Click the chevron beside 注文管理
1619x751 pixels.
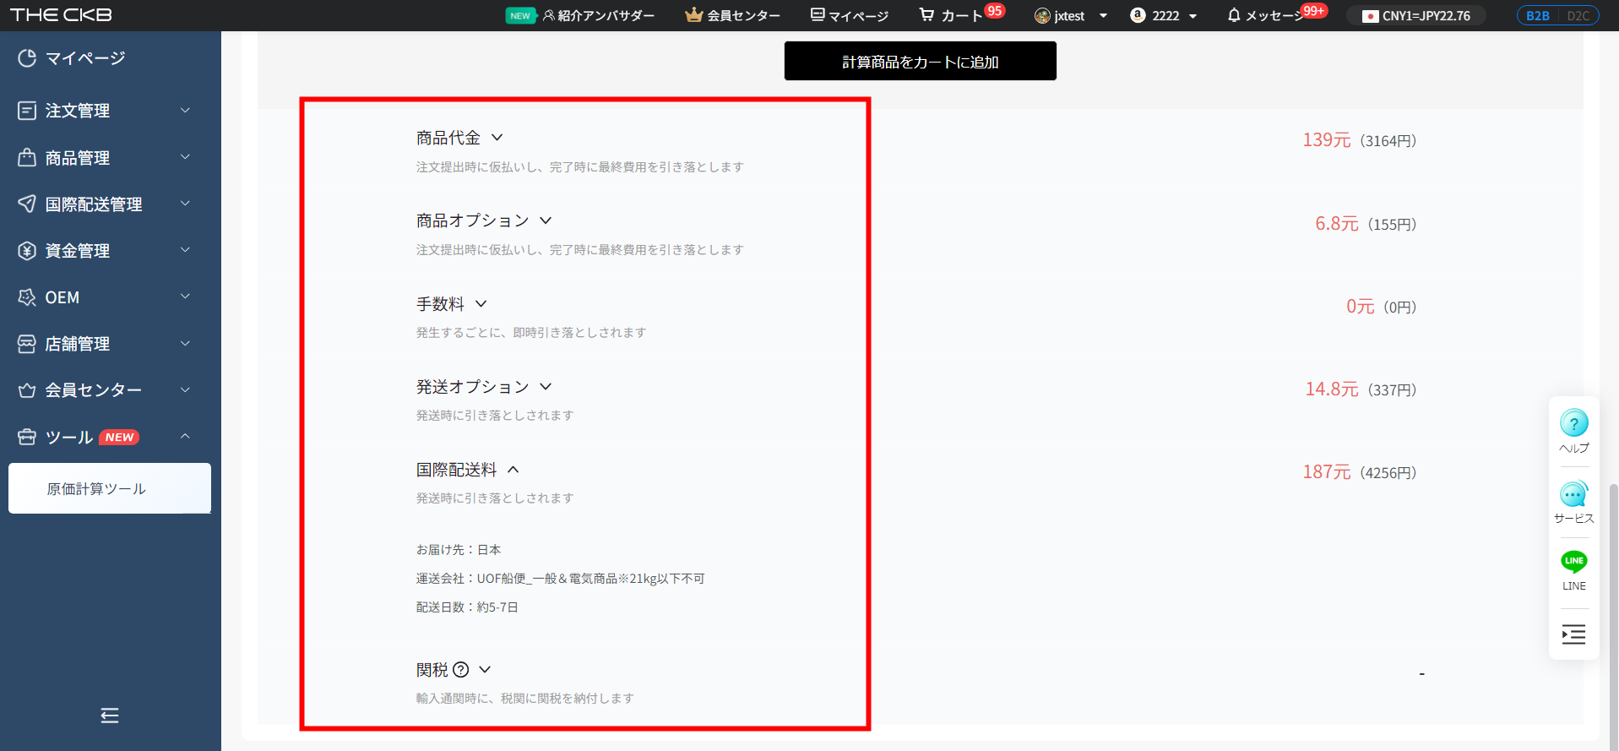[185, 111]
